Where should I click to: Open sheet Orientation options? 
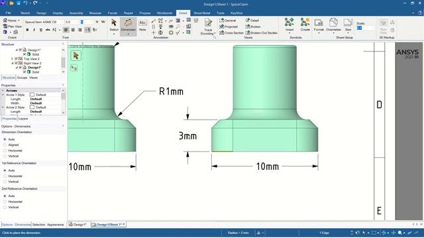pos(333,25)
